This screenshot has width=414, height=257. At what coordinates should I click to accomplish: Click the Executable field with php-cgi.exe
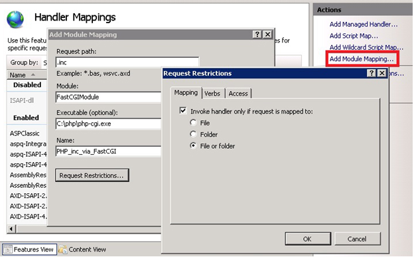pyautogui.click(x=108, y=124)
